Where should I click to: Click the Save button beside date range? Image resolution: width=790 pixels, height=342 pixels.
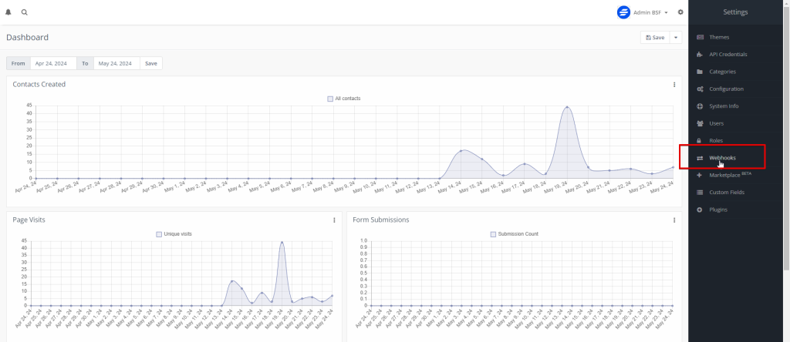tap(151, 63)
